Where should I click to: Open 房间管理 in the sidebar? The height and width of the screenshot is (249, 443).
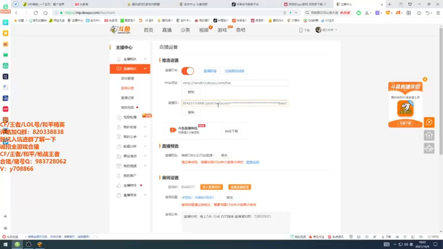(127, 79)
